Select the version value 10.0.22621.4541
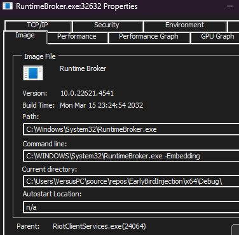 tap(87, 94)
